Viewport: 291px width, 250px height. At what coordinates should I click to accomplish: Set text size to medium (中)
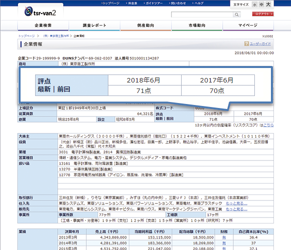coord(261,4)
